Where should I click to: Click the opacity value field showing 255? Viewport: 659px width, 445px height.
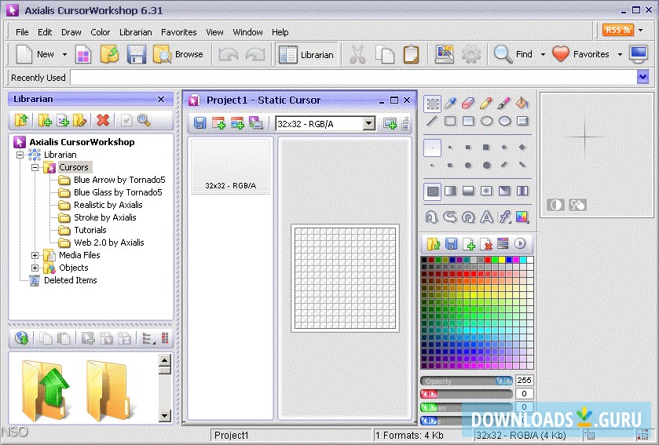[524, 381]
